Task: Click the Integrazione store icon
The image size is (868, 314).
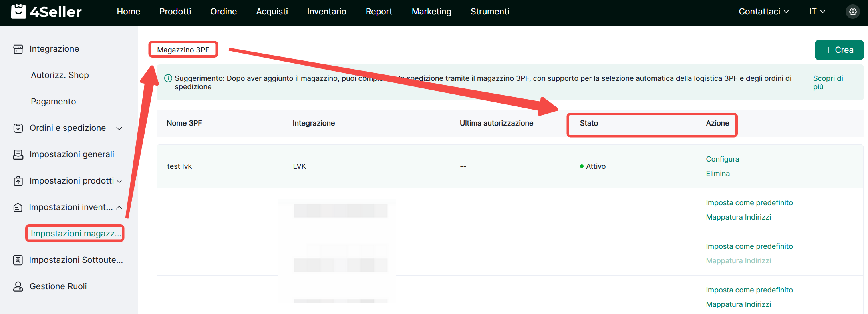Action: coord(18,49)
